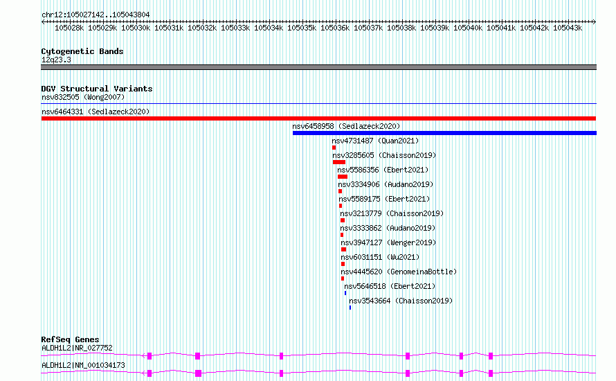Open the nsv3333862 (Audano2019) variant

(388, 228)
